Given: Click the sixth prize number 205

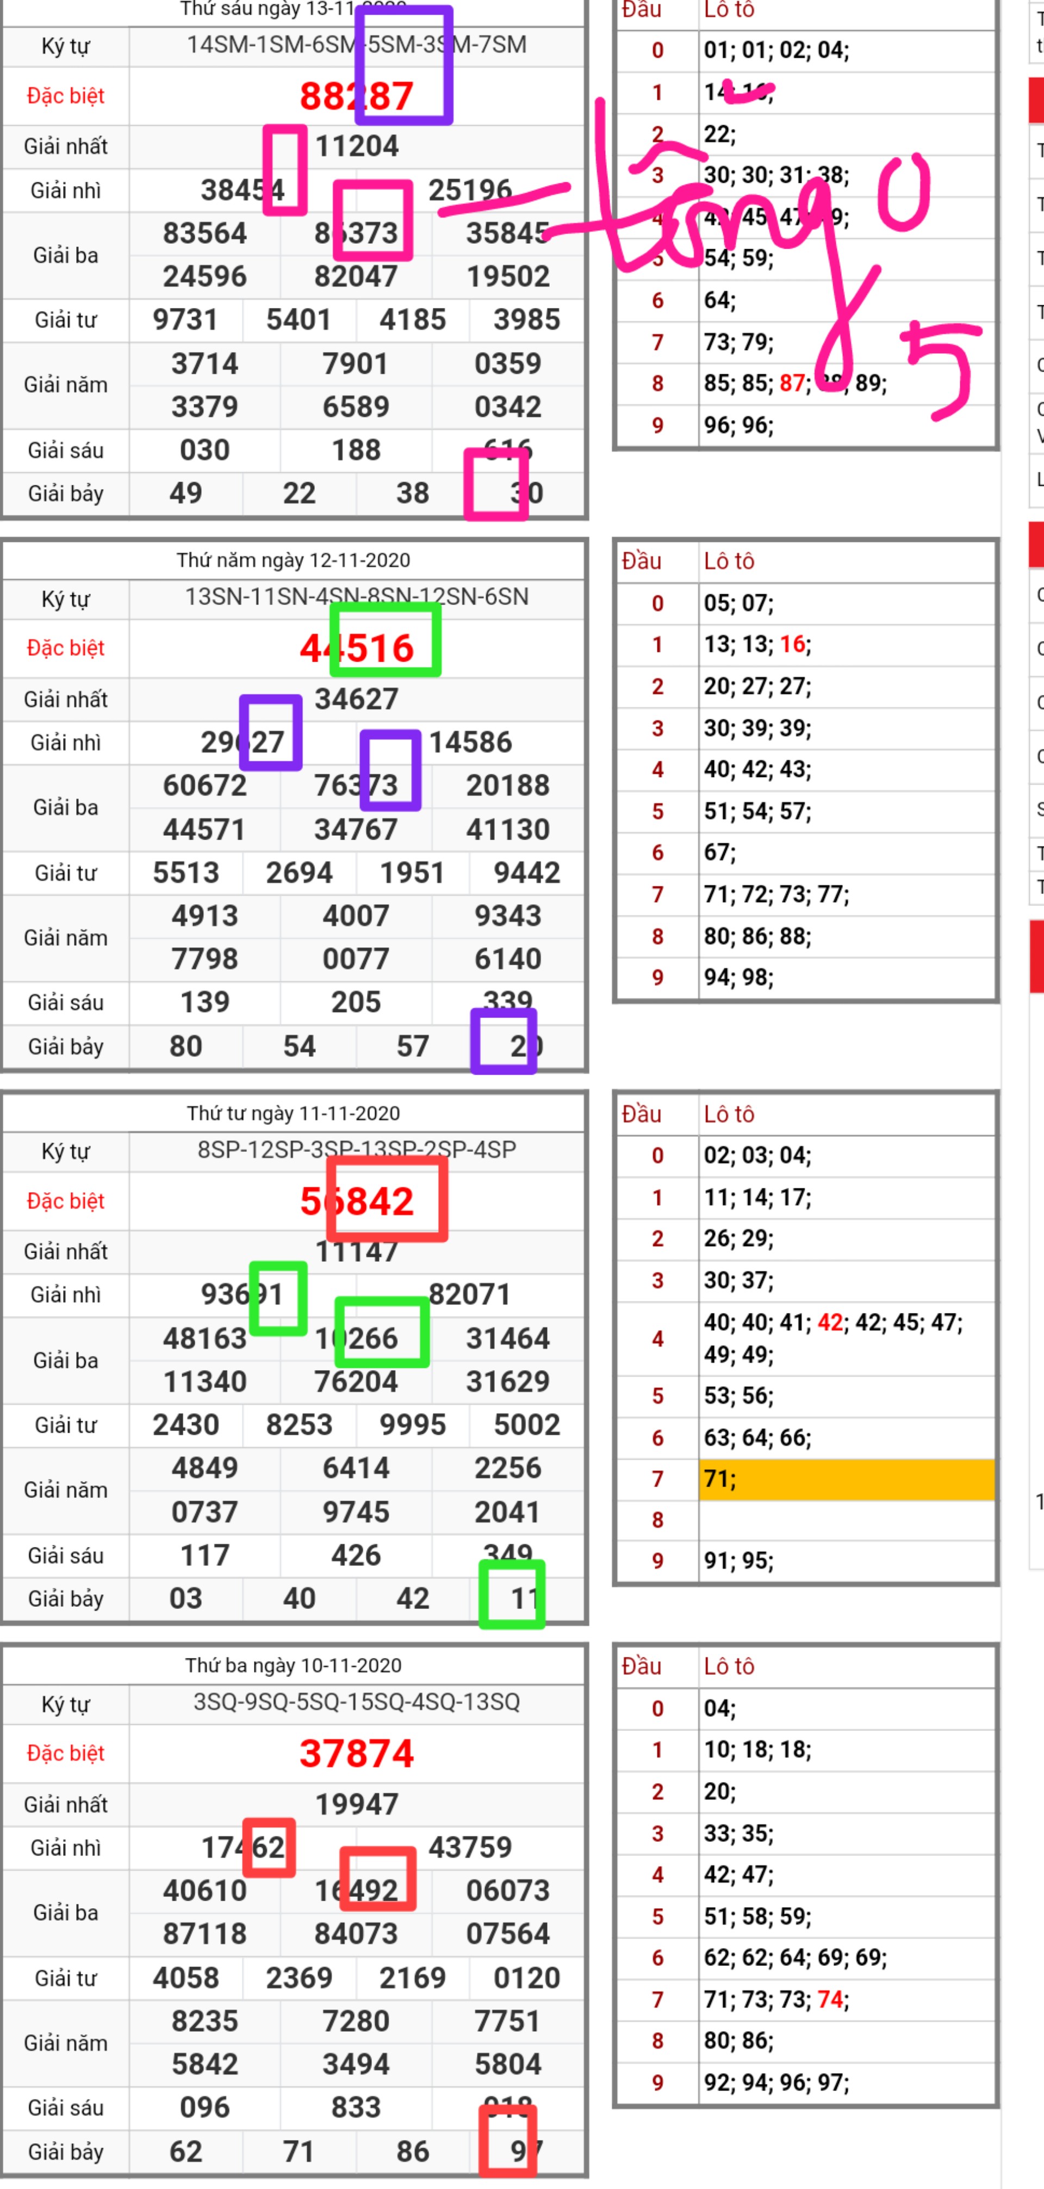Looking at the screenshot, I should 356,1003.
